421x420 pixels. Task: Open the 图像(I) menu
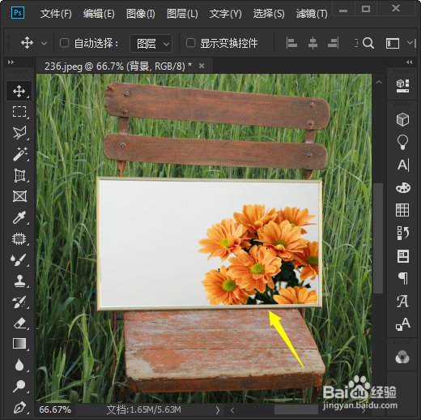coord(141,14)
